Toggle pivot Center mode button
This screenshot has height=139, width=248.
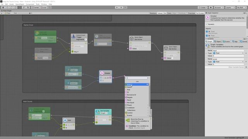35,7
